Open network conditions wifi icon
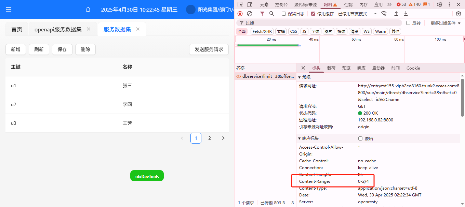The width and height of the screenshot is (465, 207). 384,14
